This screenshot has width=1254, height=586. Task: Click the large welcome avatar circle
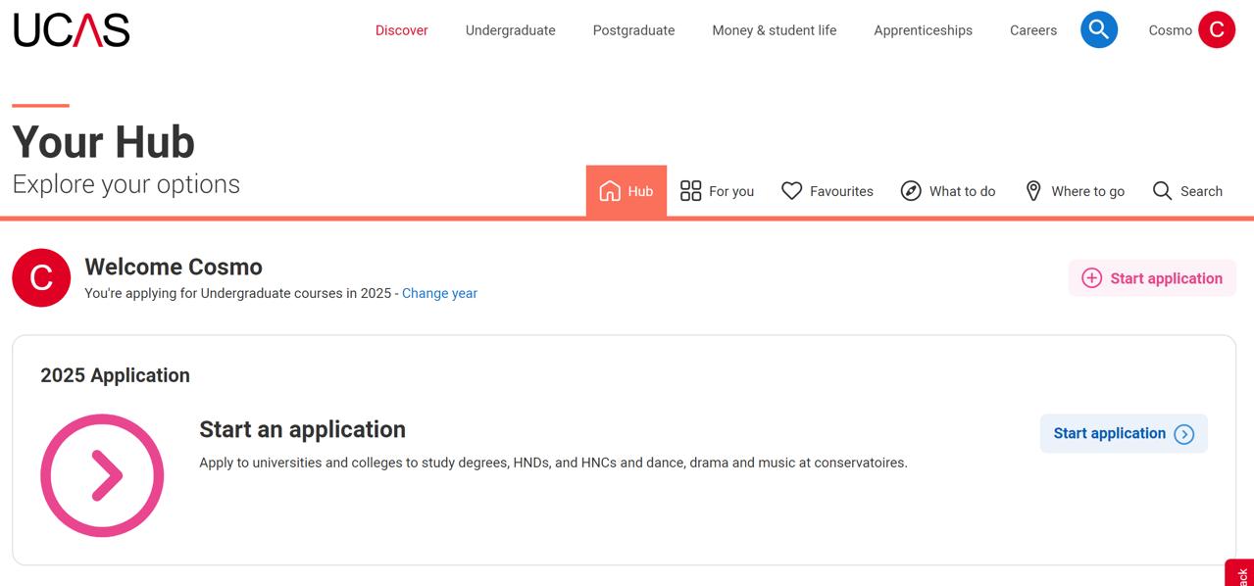pos(41,277)
